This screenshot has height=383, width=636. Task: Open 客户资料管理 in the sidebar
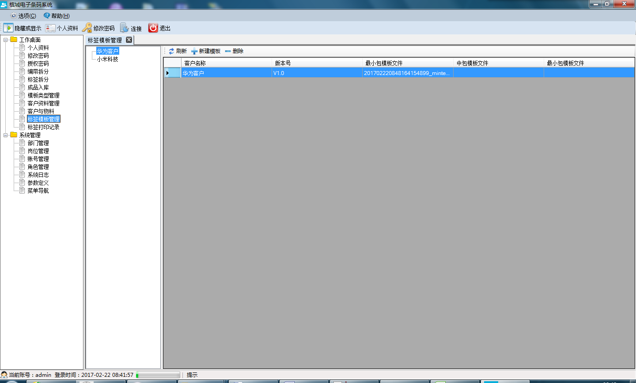click(x=43, y=103)
